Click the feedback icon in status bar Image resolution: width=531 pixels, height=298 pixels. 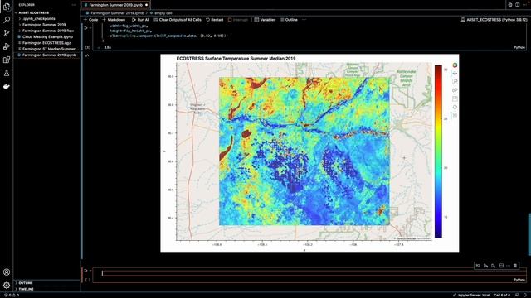(x=516, y=295)
